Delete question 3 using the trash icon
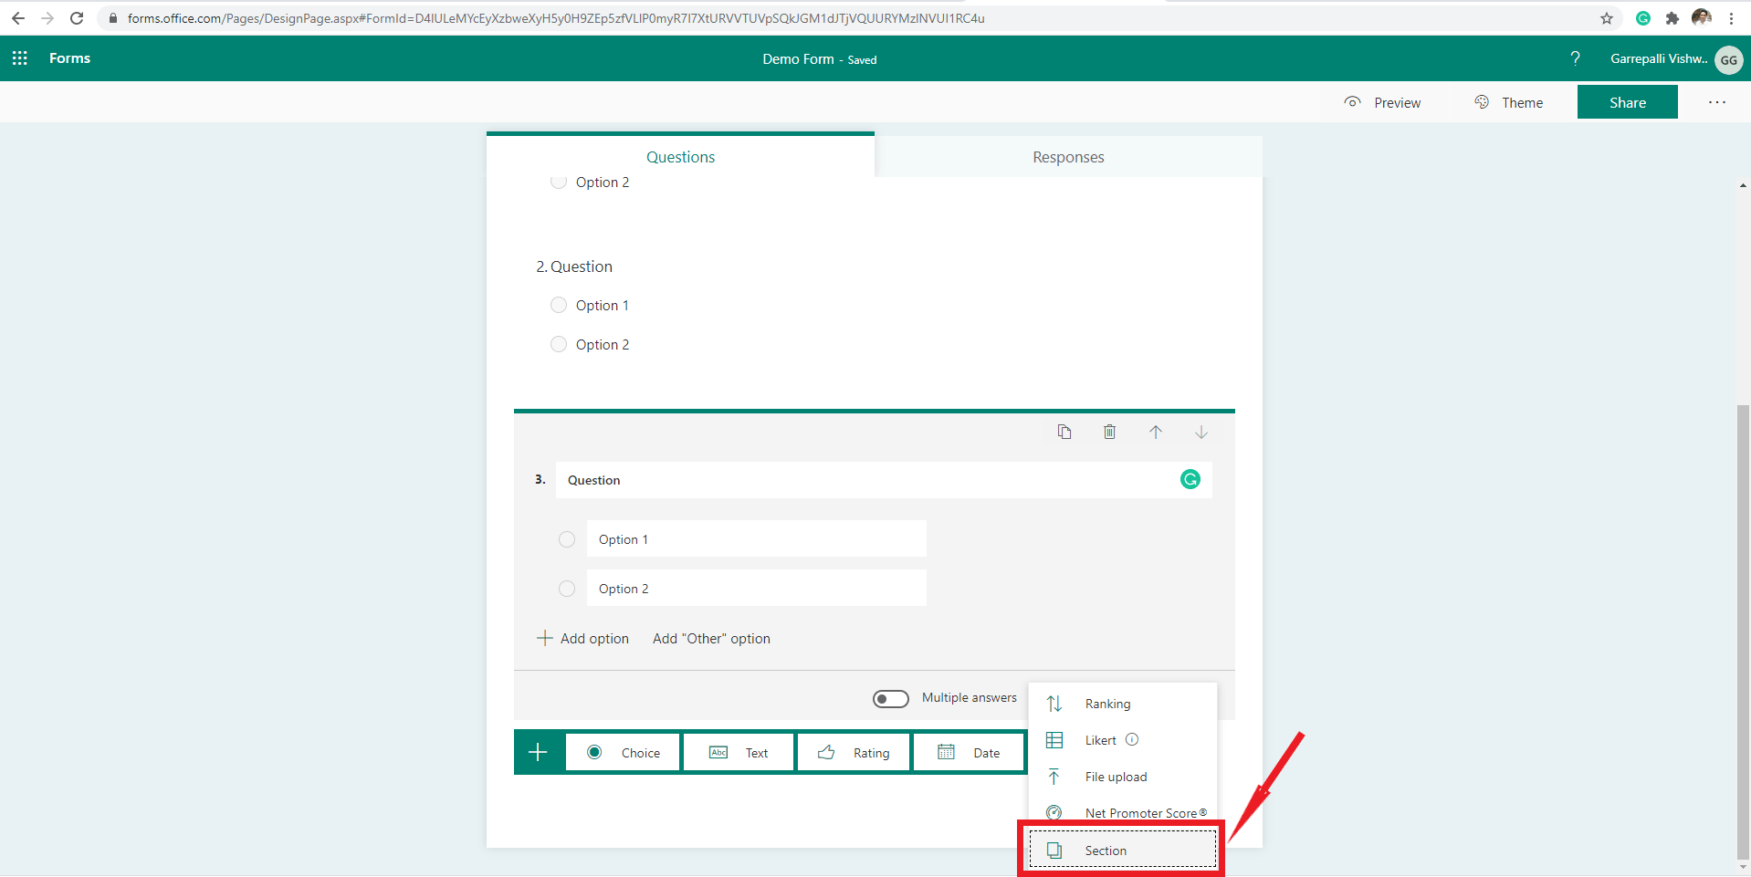 [1109, 432]
